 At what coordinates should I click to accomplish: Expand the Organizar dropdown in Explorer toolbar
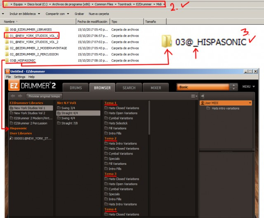click(x=3, y=14)
